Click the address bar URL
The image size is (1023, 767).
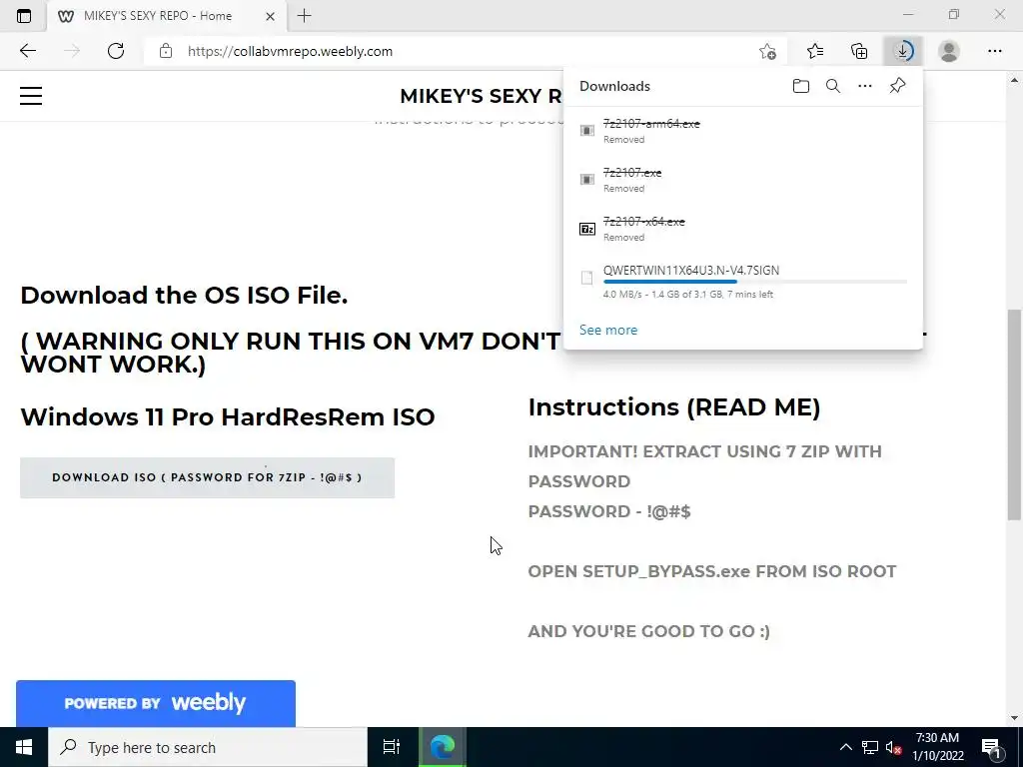pos(291,51)
